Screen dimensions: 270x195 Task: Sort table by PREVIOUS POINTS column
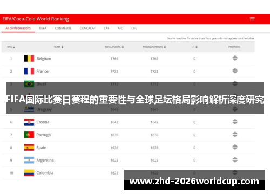tap(154, 47)
